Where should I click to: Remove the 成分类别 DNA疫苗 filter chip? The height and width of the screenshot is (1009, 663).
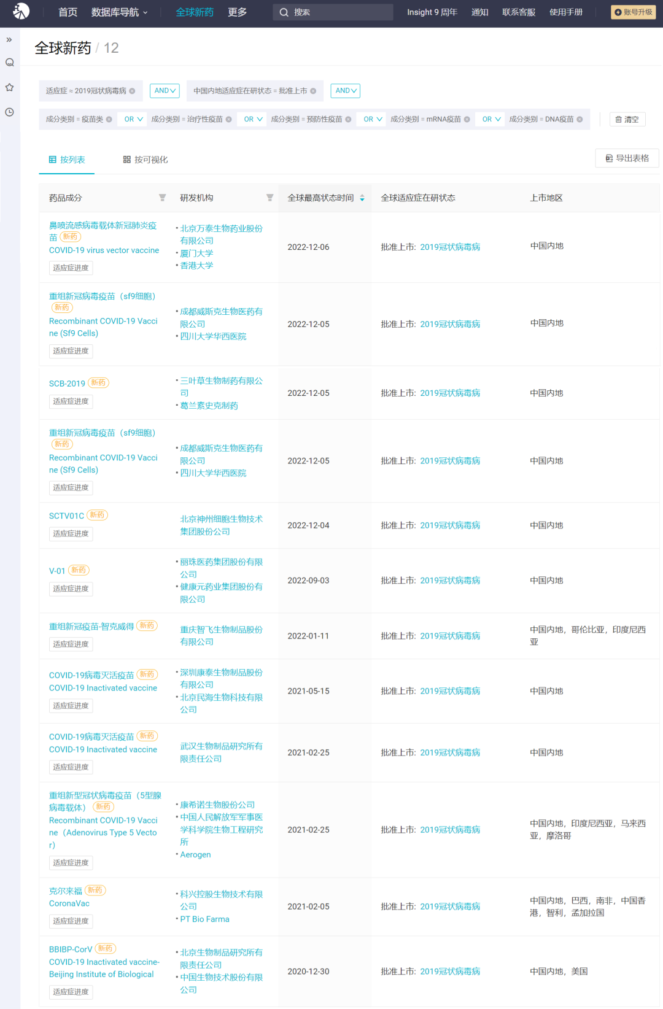[x=580, y=120]
